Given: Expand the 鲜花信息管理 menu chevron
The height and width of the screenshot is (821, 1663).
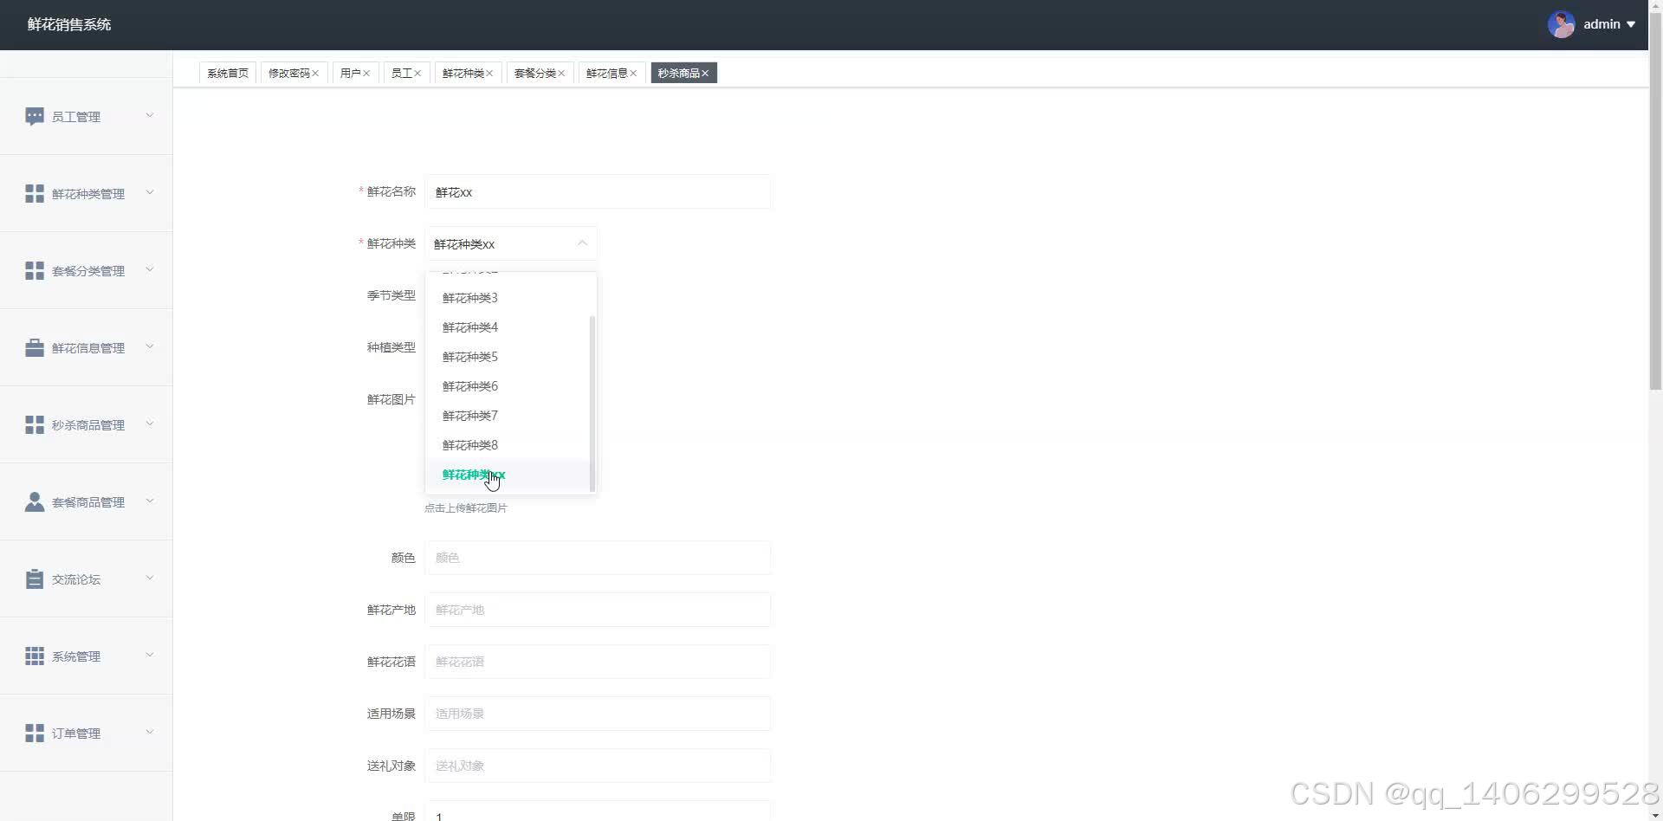Looking at the screenshot, I should 149,346.
